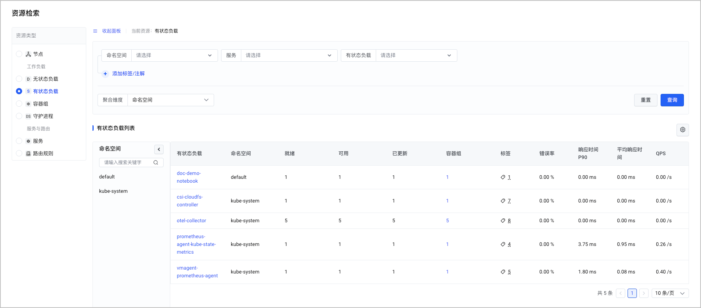Screen dimensions: 701x308
Task: Select the 路由规则 radio button
Action: (19, 153)
